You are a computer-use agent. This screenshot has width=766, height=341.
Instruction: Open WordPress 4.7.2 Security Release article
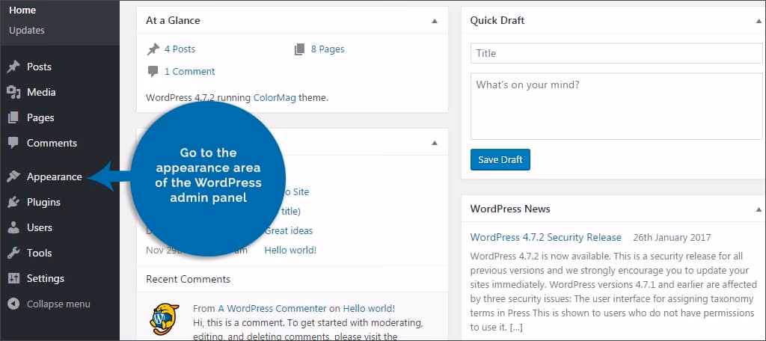545,238
